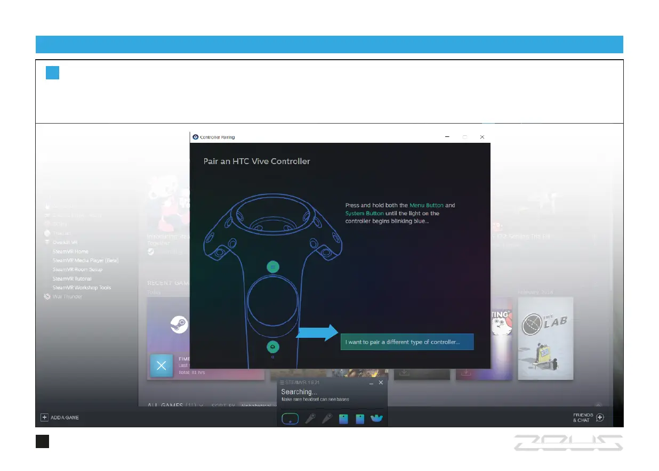Select SteamVR Room Setup in library list

tap(77, 270)
